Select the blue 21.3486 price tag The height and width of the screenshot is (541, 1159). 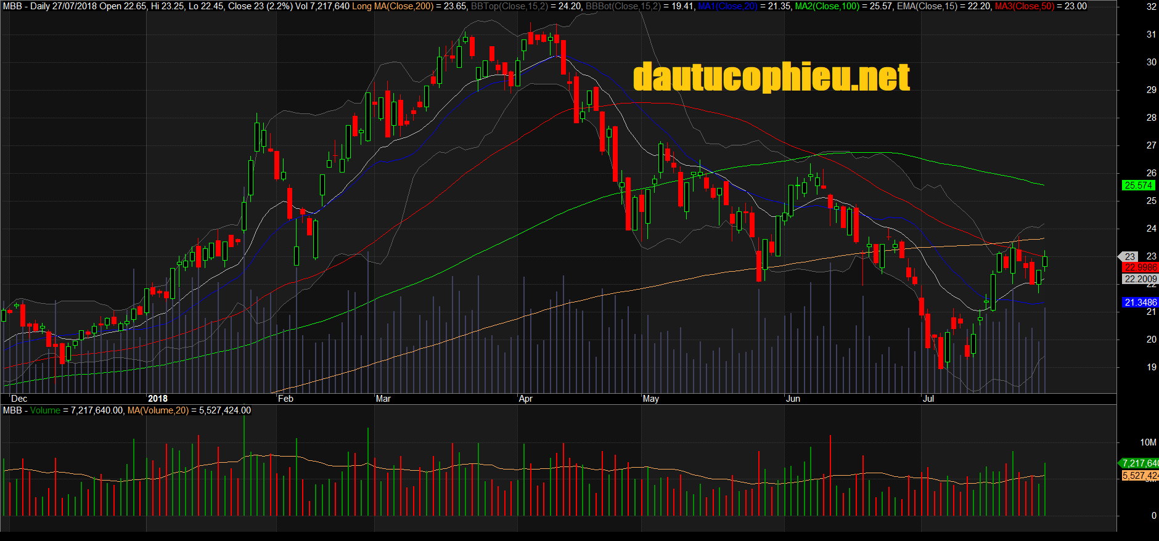[x=1140, y=303]
